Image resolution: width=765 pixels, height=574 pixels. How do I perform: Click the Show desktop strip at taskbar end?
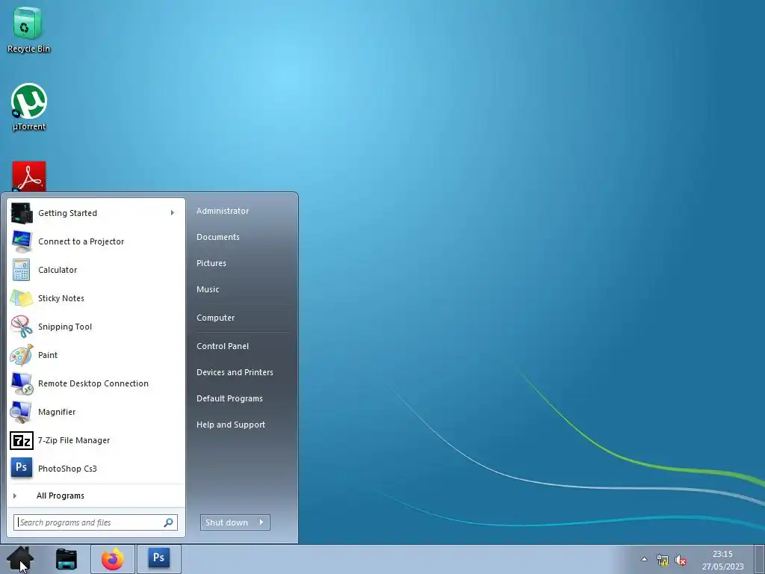[760, 559]
